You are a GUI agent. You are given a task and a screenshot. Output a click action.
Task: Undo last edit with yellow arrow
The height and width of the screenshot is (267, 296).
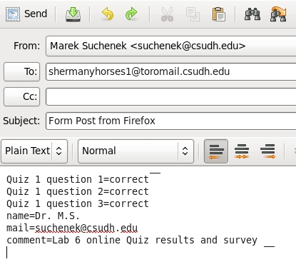pyautogui.click(x=108, y=14)
